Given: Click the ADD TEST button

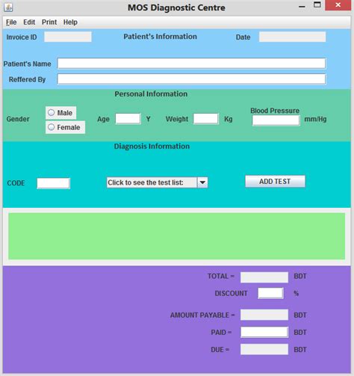Looking at the screenshot, I should tap(275, 181).
